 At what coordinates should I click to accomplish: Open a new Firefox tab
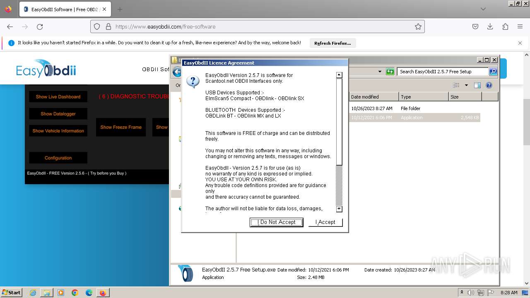120,9
